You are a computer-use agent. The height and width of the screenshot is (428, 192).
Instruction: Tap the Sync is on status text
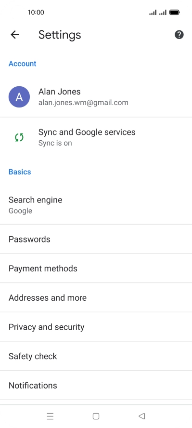[55, 143]
